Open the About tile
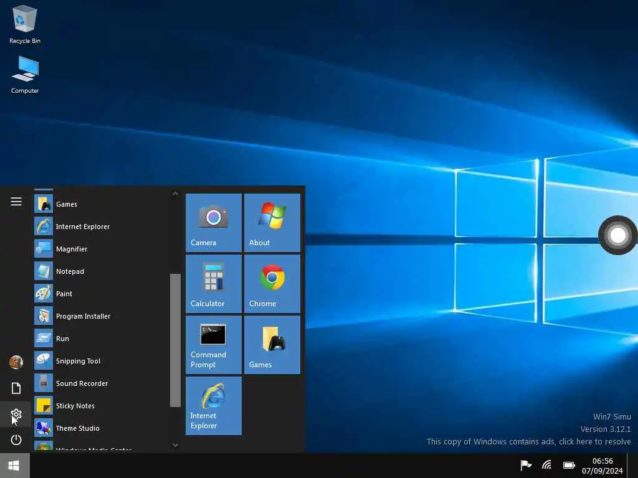 click(x=272, y=222)
